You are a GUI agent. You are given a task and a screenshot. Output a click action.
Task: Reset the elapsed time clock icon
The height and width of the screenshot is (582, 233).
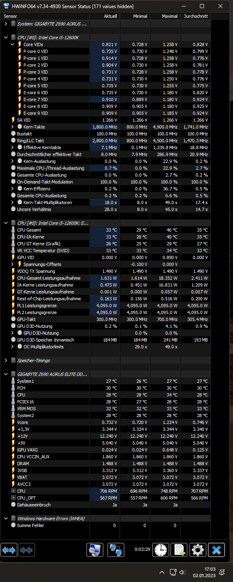coord(161,550)
